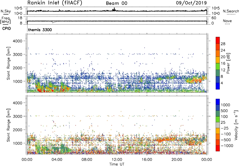239x166 pixels.
Task: Click 'Slant Range [km]' label of power panel
Action: (9, 63)
